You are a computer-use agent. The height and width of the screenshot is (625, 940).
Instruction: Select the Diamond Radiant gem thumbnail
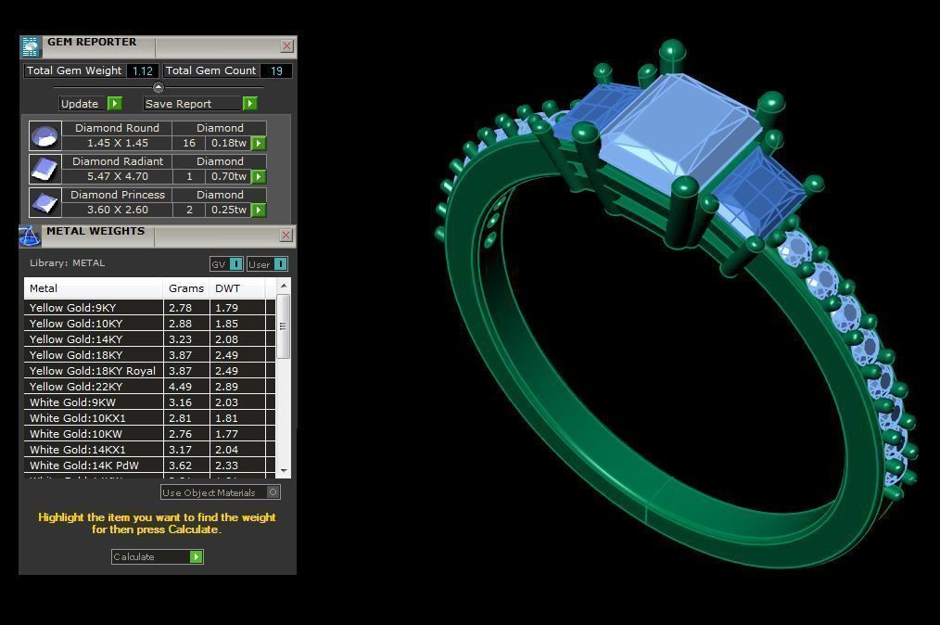(x=45, y=169)
